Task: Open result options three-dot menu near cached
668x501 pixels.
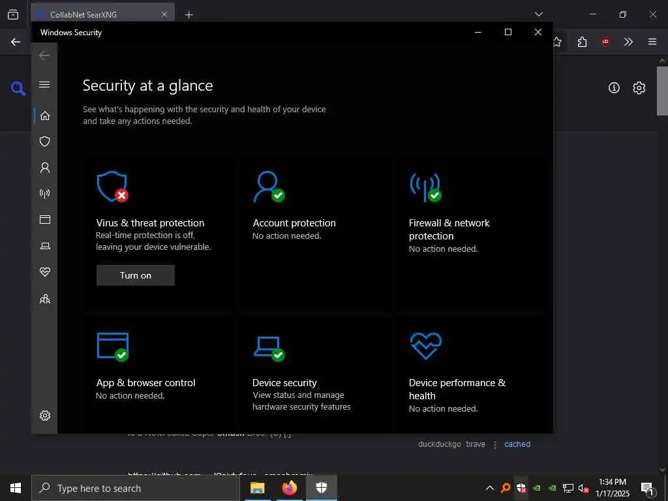Action: coord(495,445)
